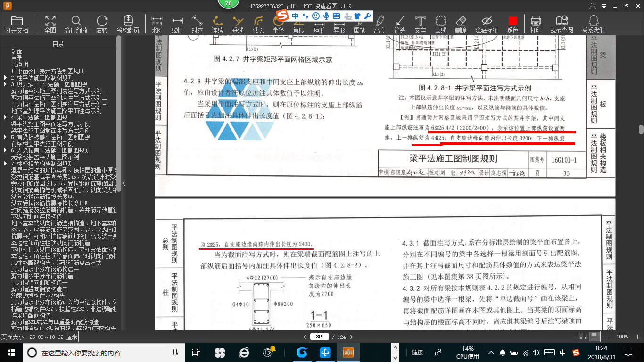Viewport: 644px width, 362px height.
Task: Select the 比例 scale tool
Action: click(x=157, y=24)
